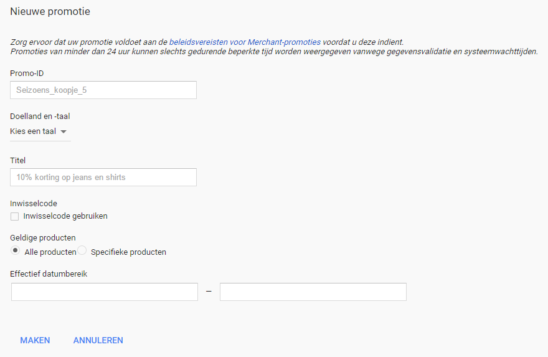
Task: Click the 'Promo-ID' field label
Action: pyautogui.click(x=27, y=74)
